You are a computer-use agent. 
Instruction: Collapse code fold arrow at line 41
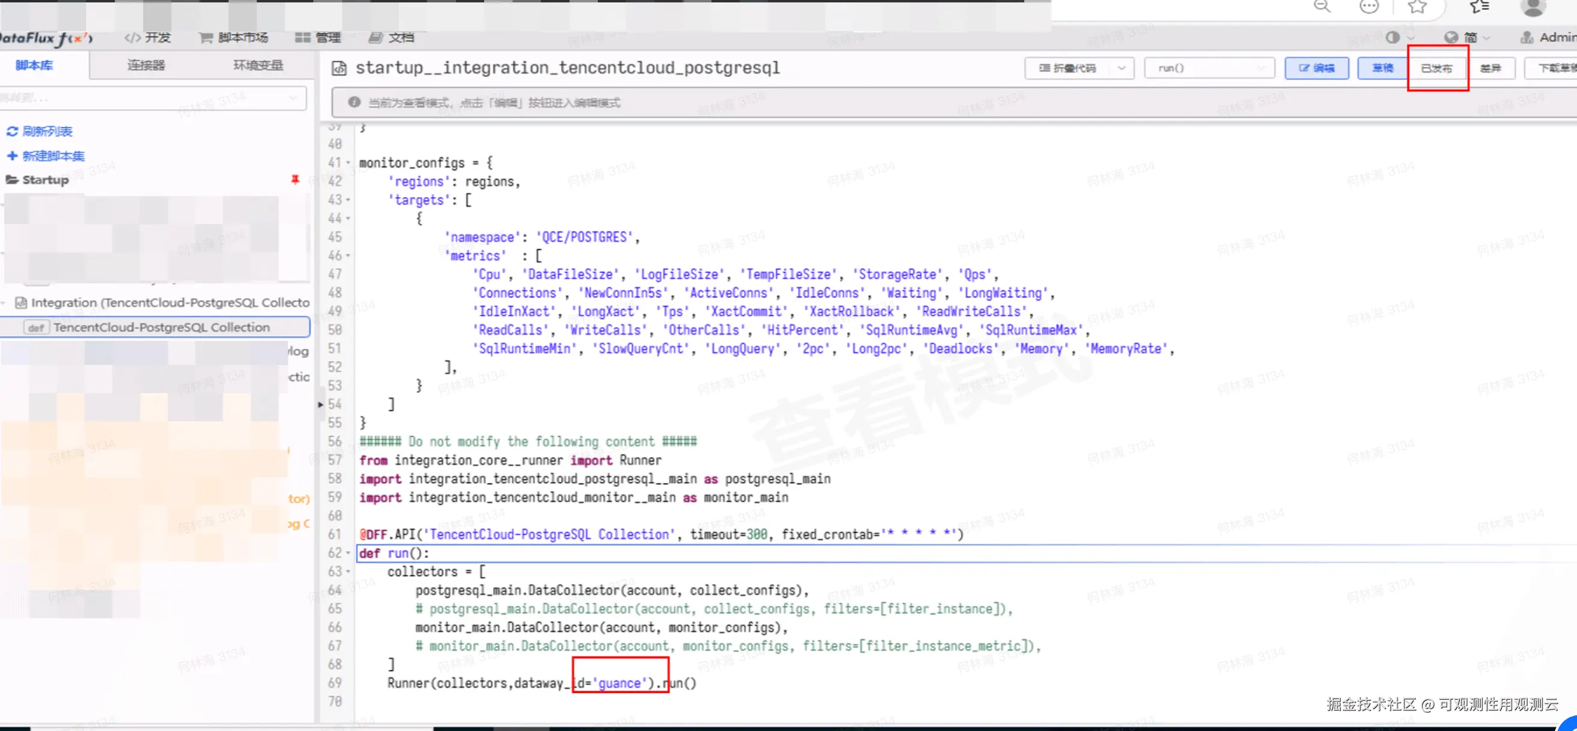[x=348, y=164]
